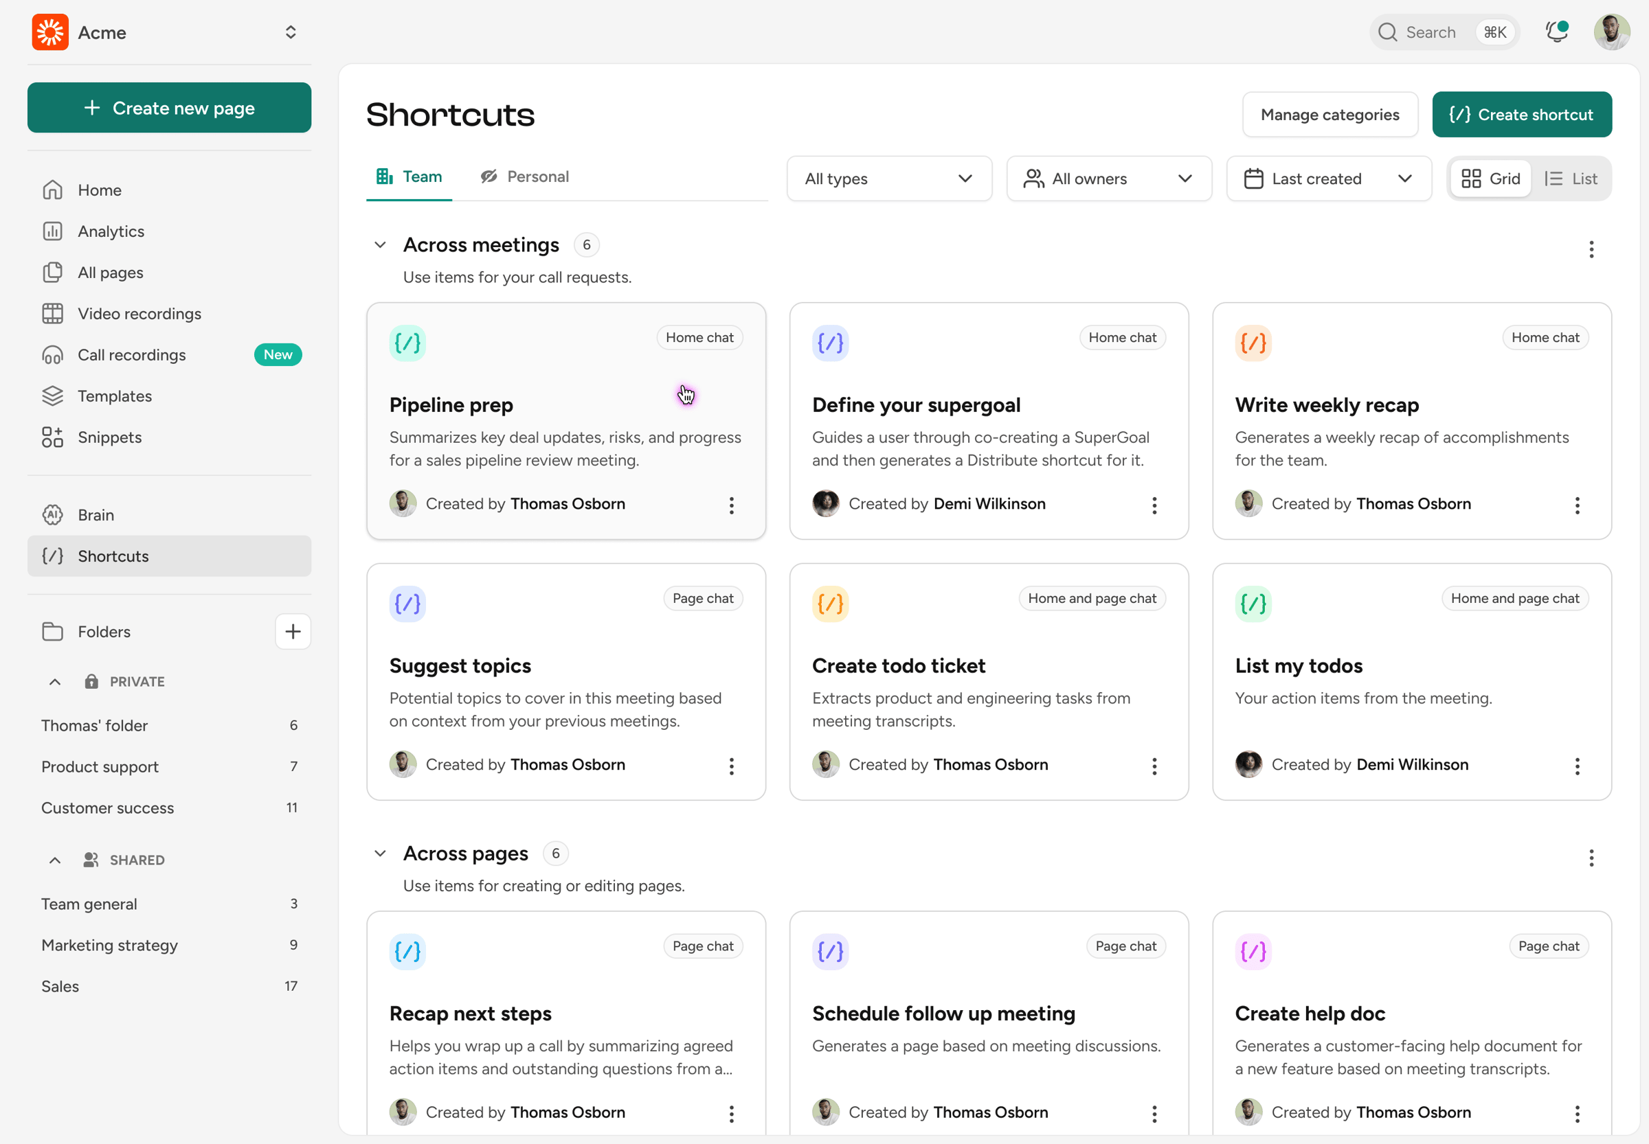This screenshot has height=1144, width=1649.
Task: Click the Snippets icon in sidebar
Action: [x=52, y=437]
